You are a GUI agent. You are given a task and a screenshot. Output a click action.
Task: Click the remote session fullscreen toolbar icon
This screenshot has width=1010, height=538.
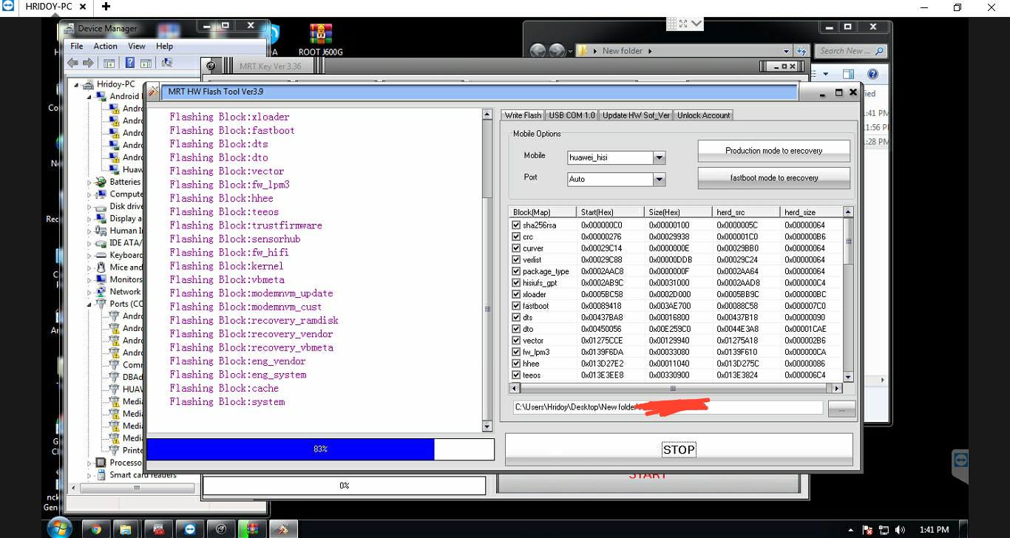coord(683,24)
